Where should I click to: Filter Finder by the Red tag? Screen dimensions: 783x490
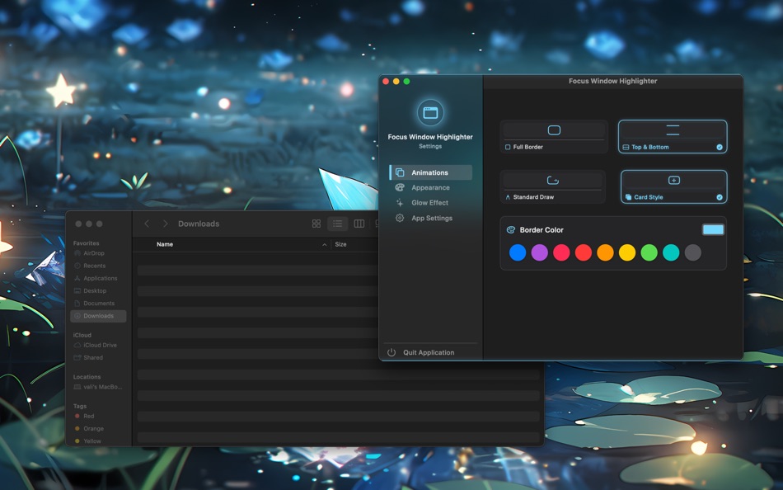pyautogui.click(x=88, y=416)
